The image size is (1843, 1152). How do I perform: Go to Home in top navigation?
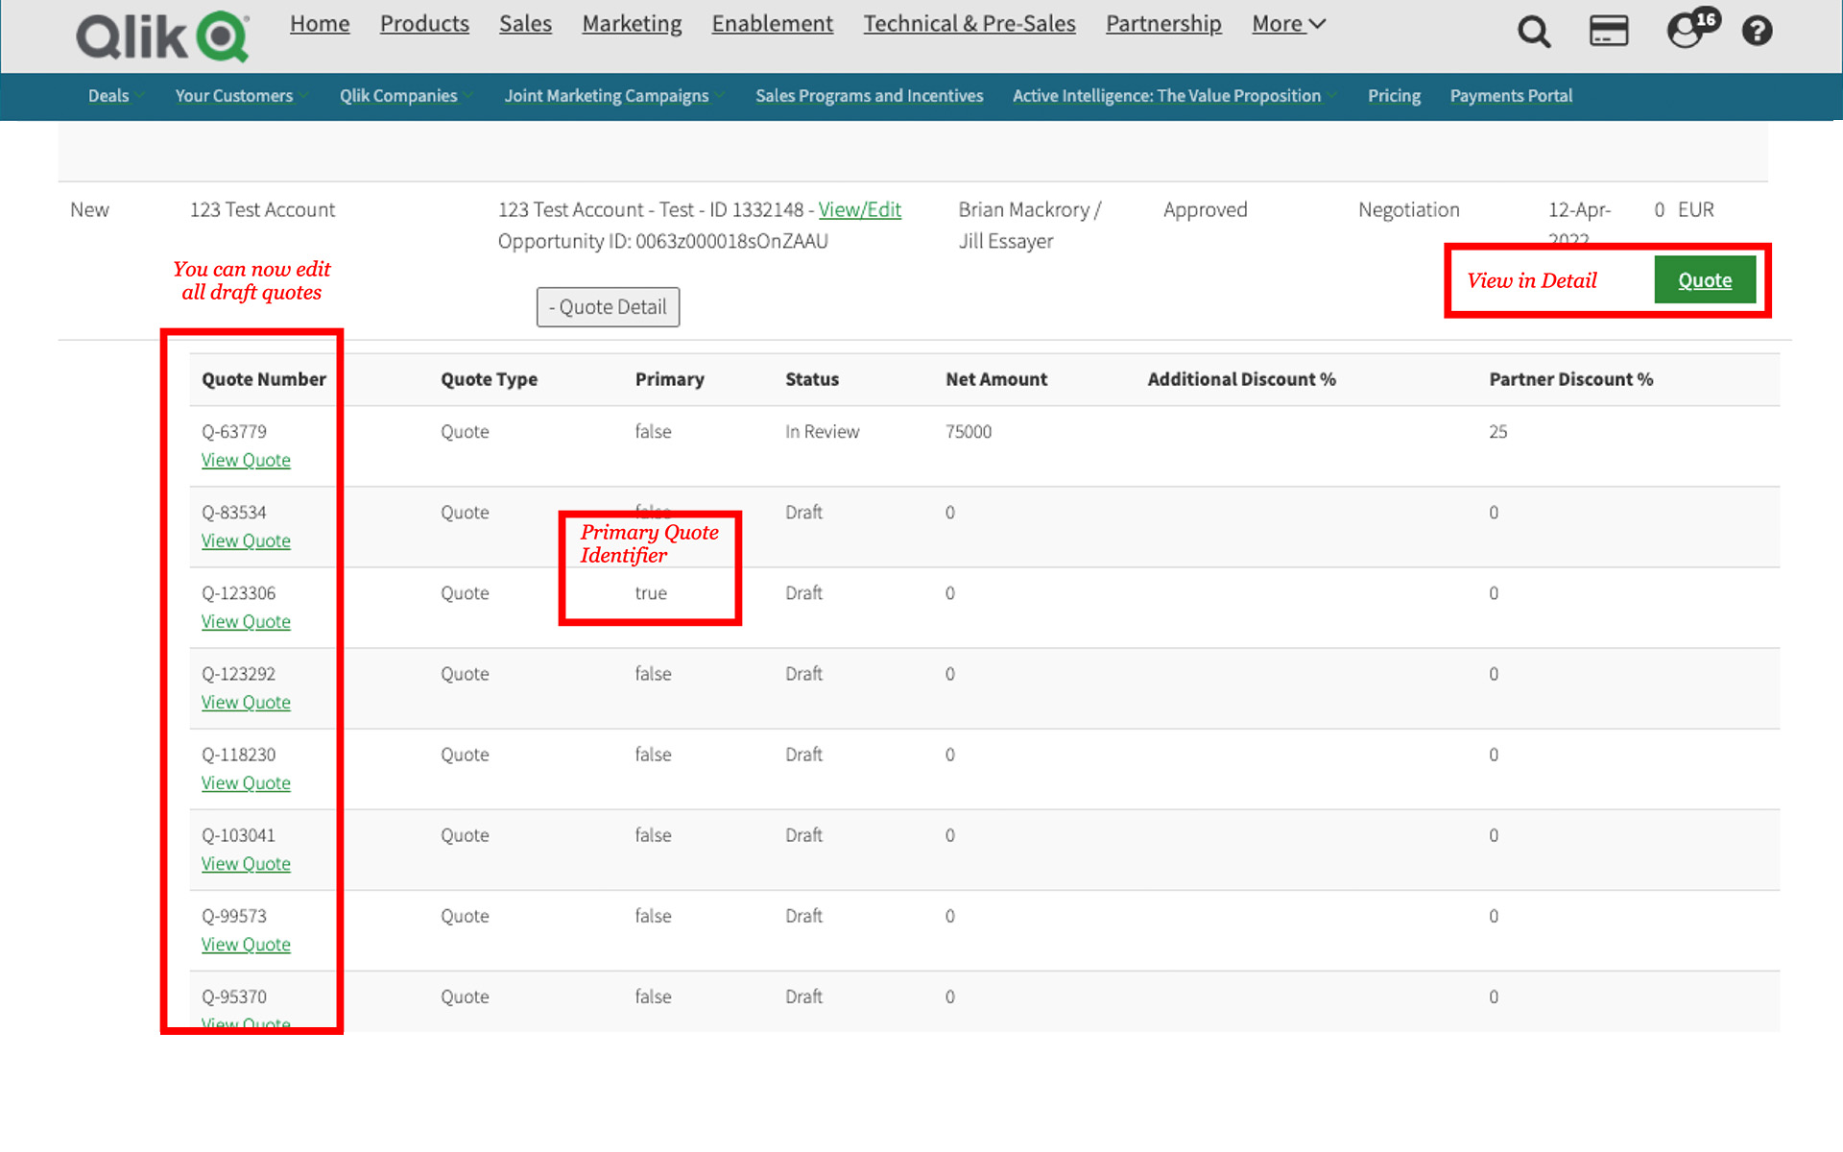pyautogui.click(x=320, y=24)
